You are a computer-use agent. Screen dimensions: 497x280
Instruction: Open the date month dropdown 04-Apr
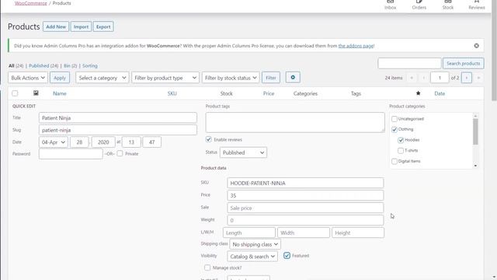point(54,142)
